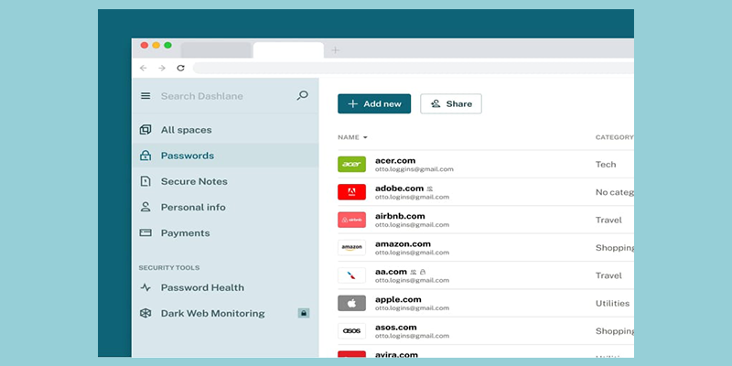Click the lock badge beside Dark Web Monitoring
Viewport: 732px width, 366px height.
click(304, 313)
